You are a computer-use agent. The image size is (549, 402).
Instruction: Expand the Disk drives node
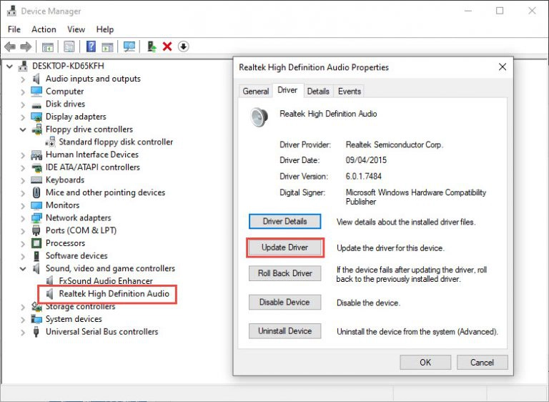click(23, 104)
